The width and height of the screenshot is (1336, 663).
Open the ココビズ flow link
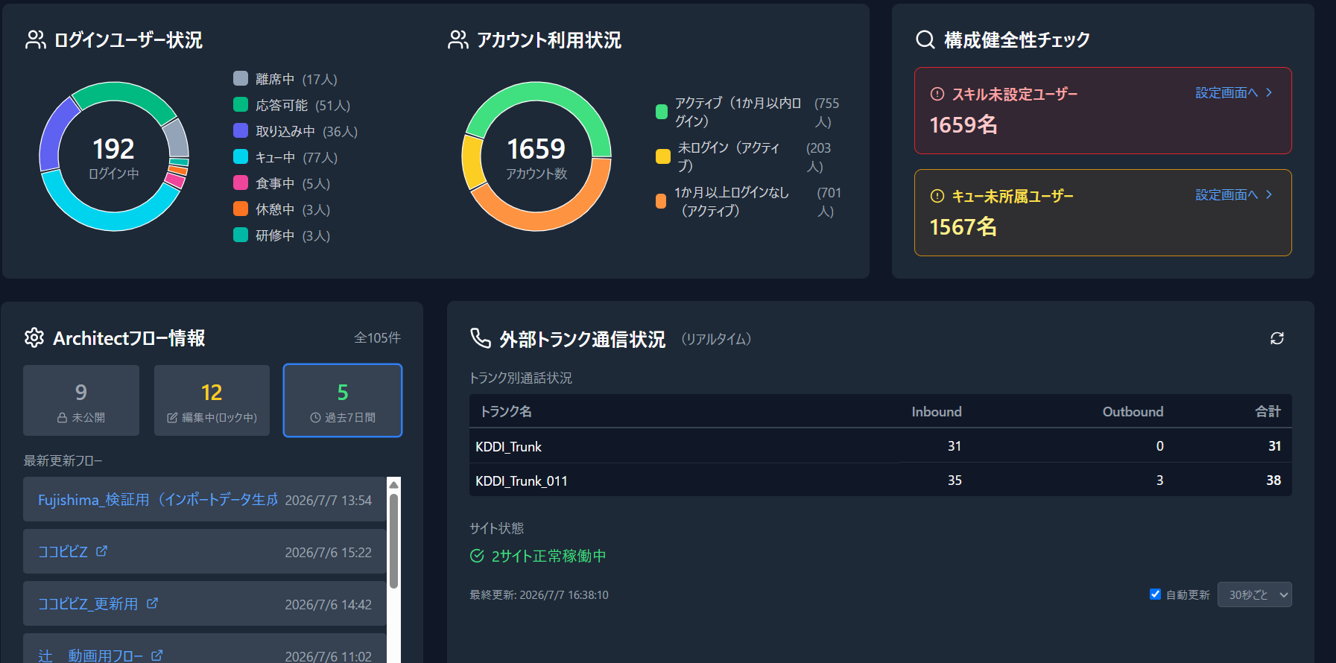pos(63,551)
